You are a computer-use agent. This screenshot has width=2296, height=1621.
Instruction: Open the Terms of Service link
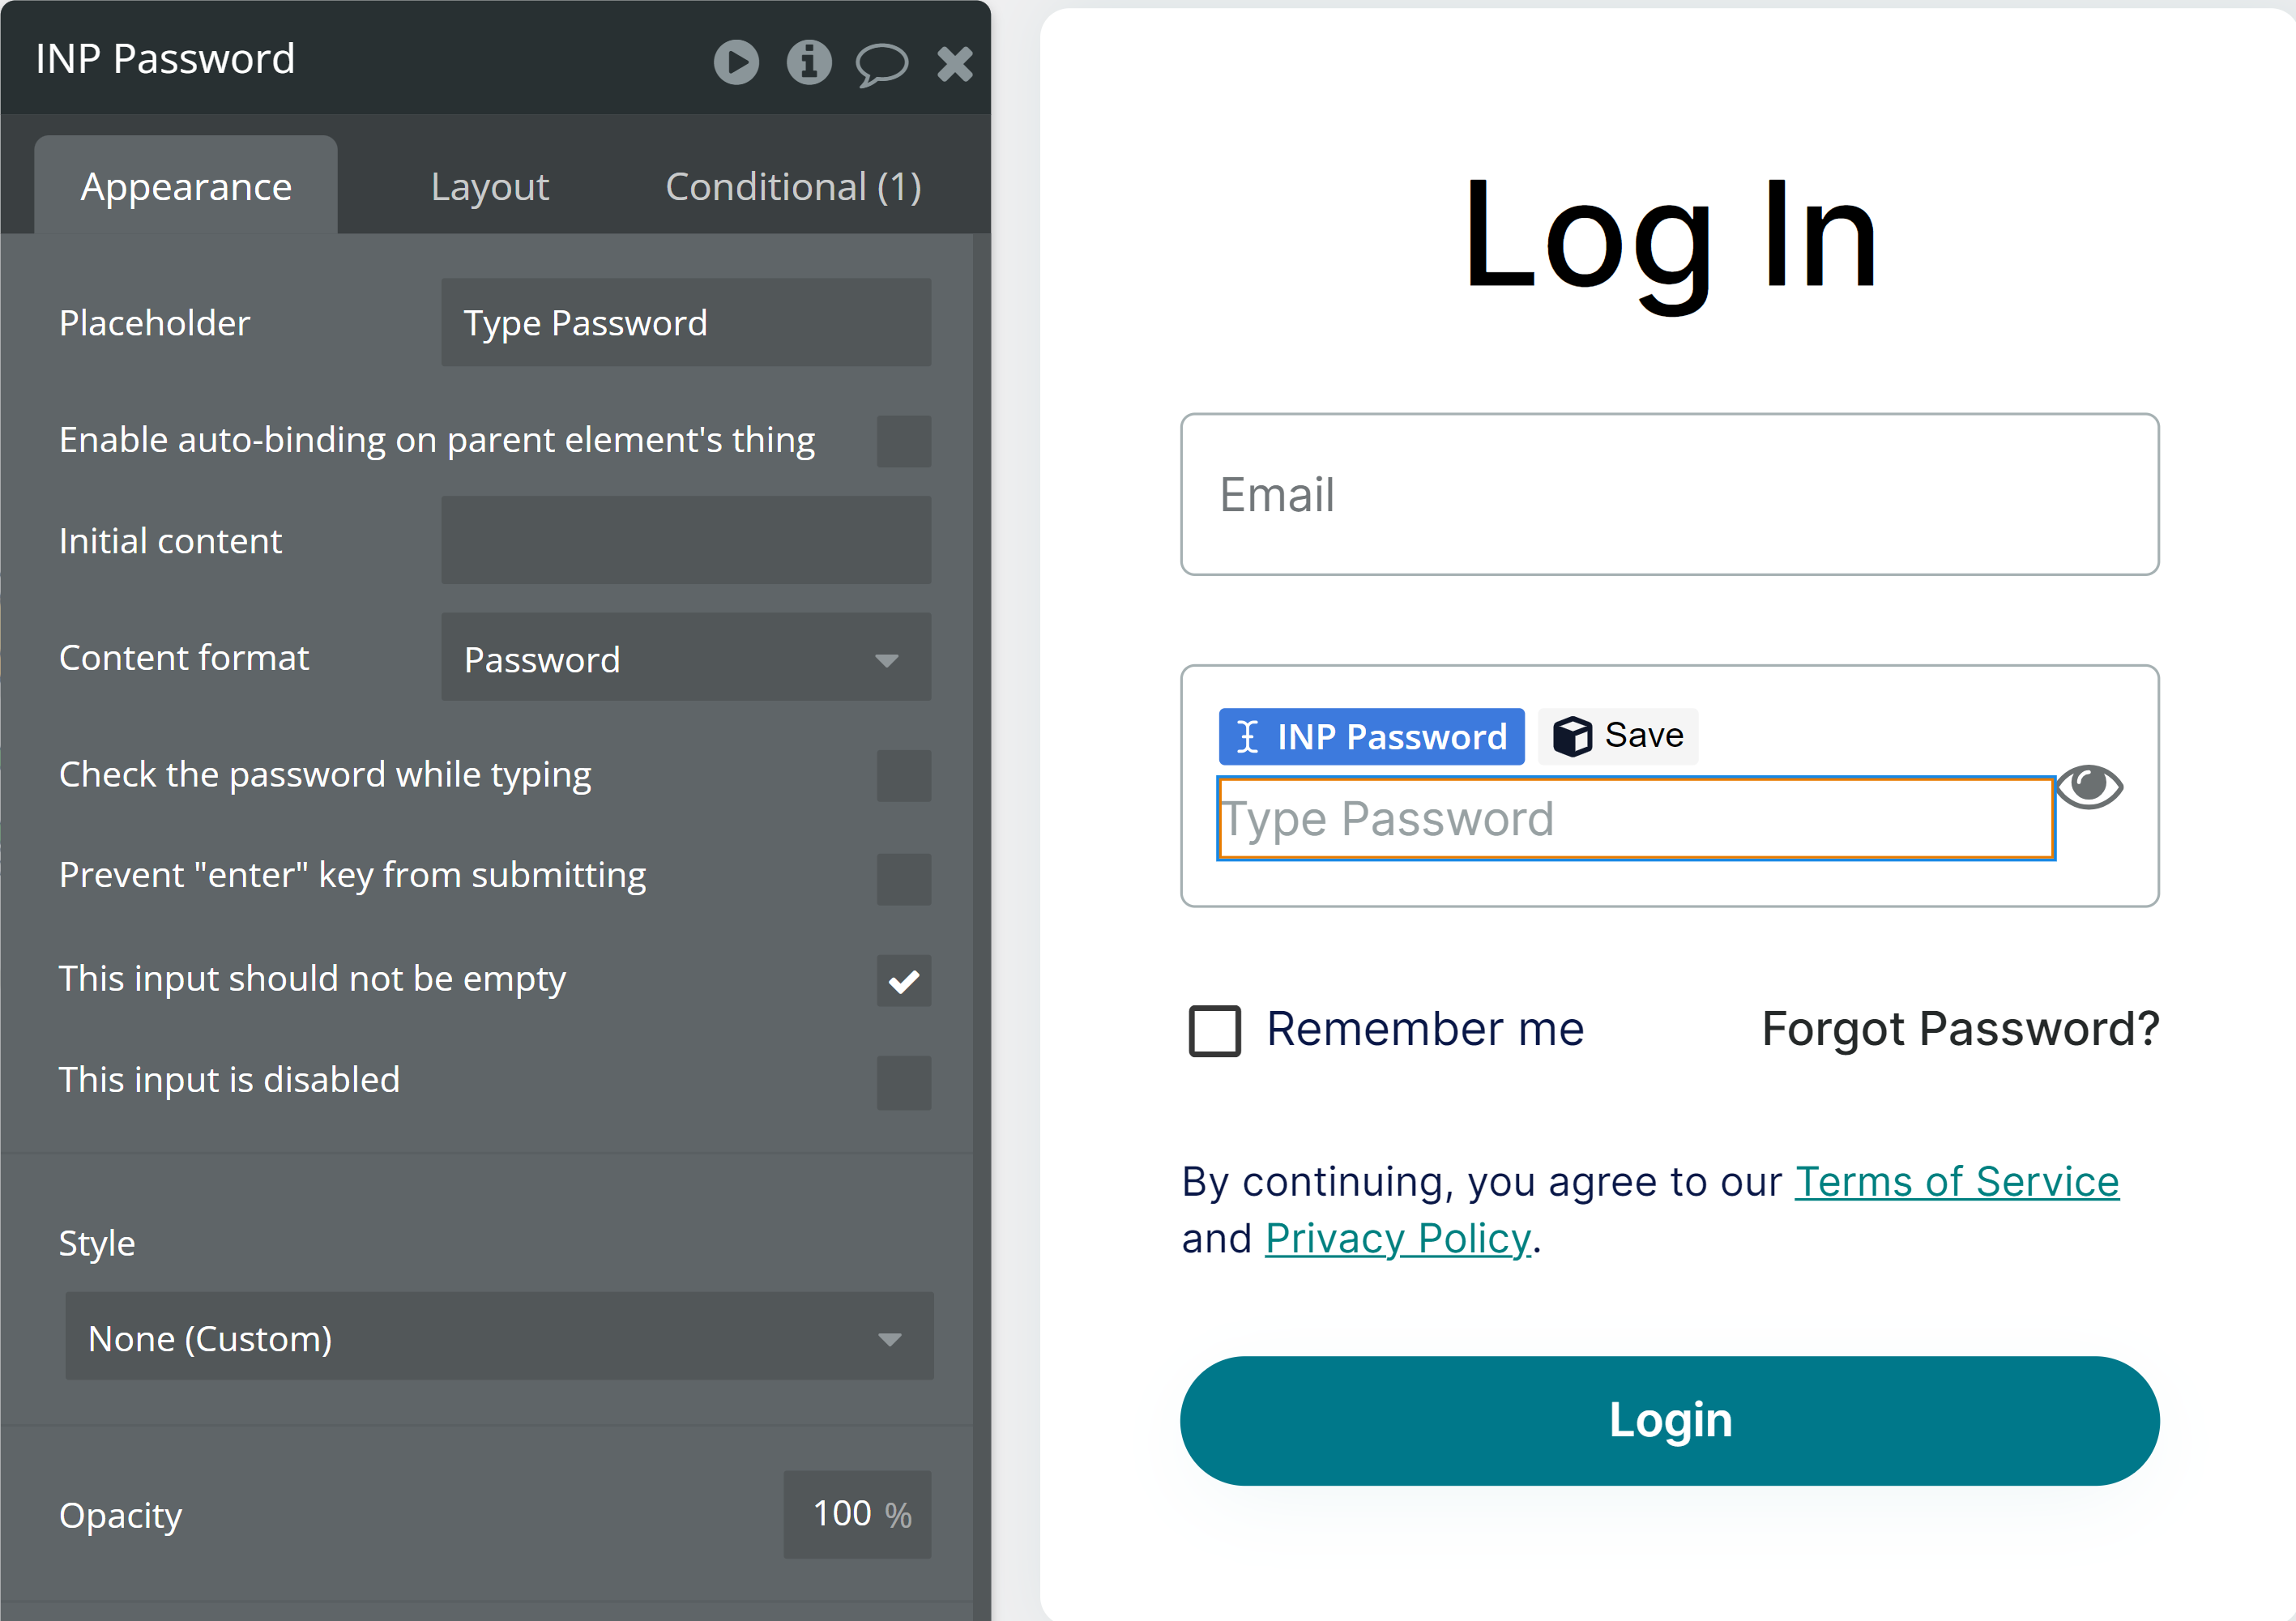(1957, 1182)
